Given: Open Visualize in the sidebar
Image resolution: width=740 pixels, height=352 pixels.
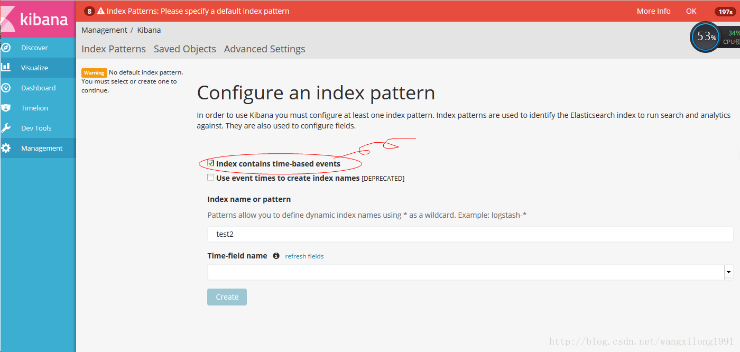Looking at the screenshot, I should point(38,68).
